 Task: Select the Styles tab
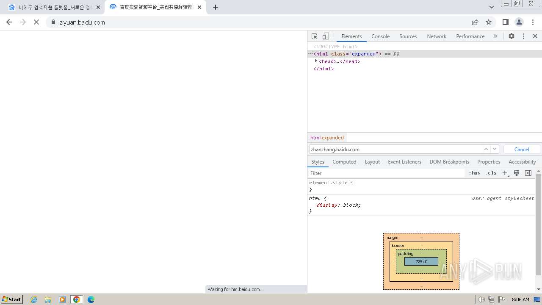[318, 162]
